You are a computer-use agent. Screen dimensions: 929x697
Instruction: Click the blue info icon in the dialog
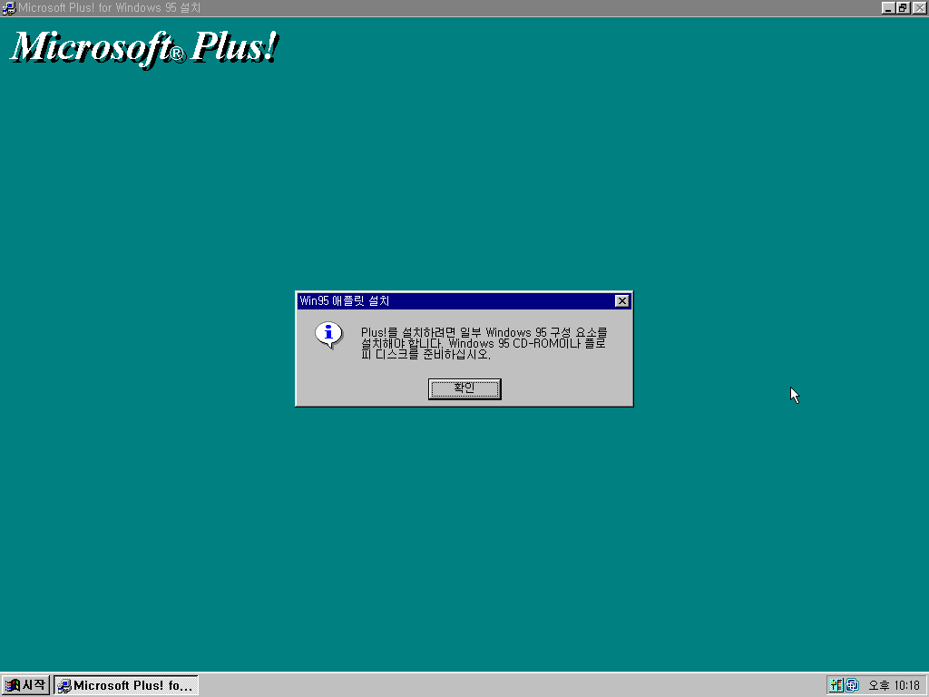tap(328, 336)
